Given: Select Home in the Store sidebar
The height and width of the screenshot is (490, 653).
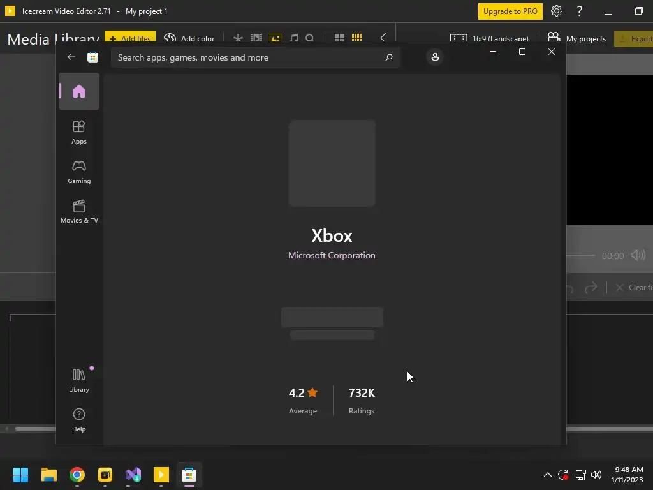Looking at the screenshot, I should tap(79, 91).
